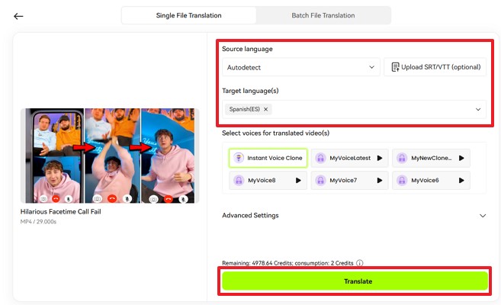Click the back arrow icon

click(18, 16)
